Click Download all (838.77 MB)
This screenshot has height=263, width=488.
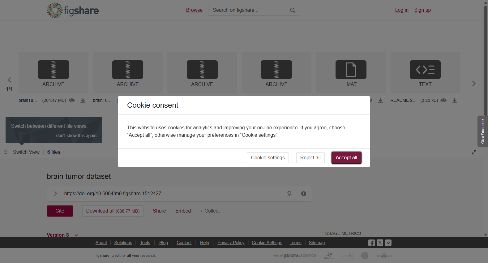point(113,211)
